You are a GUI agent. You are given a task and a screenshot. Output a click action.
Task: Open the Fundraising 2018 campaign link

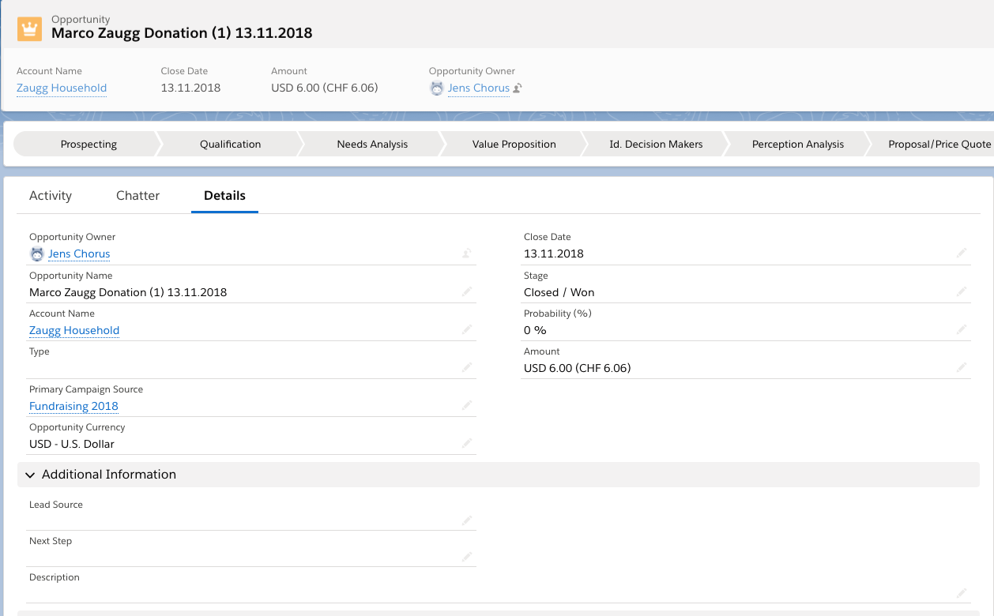(73, 406)
